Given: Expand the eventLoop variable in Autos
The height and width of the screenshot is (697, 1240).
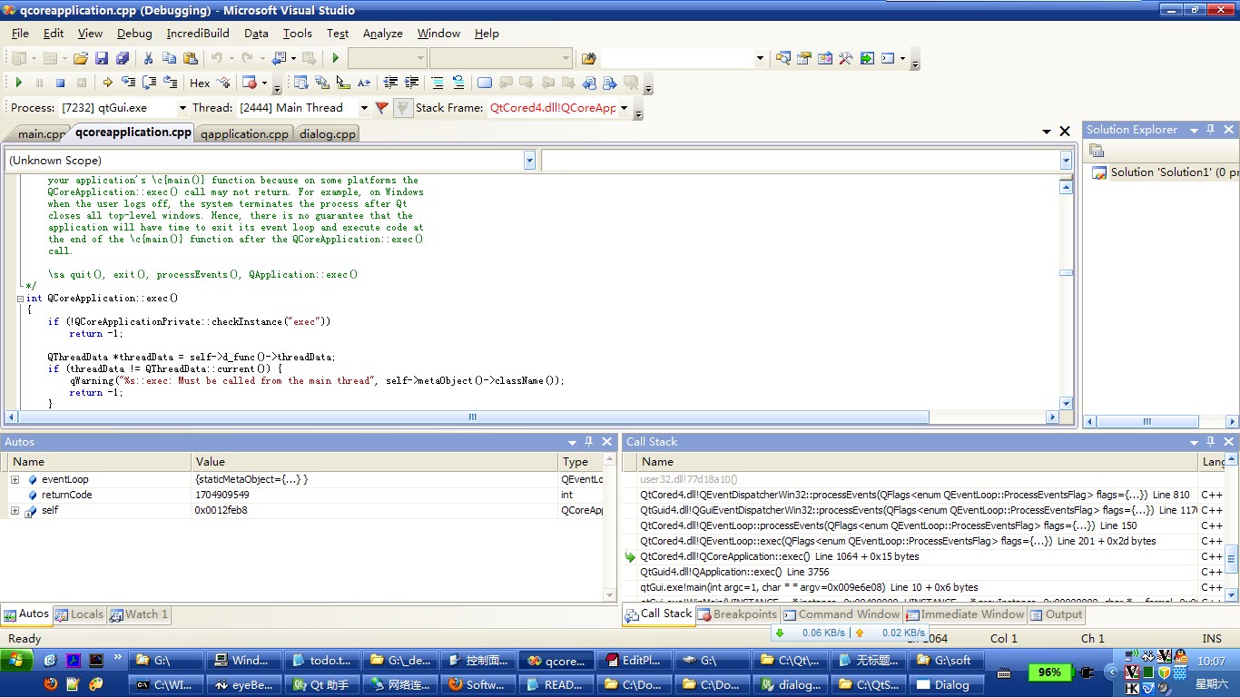Looking at the screenshot, I should point(15,479).
